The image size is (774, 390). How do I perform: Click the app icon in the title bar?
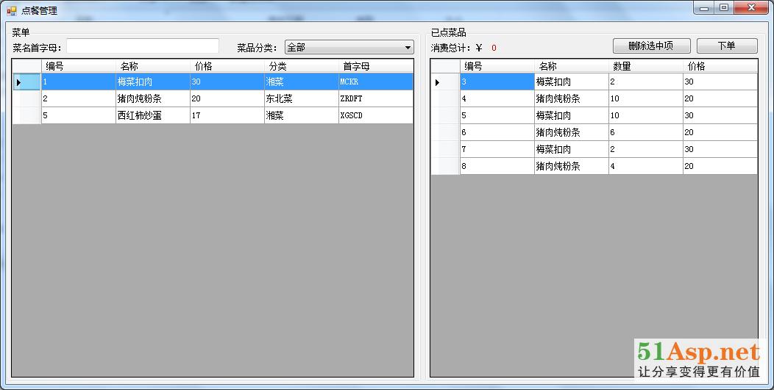click(x=11, y=10)
